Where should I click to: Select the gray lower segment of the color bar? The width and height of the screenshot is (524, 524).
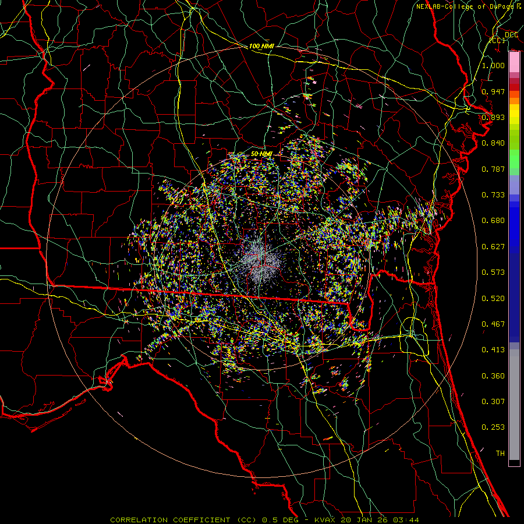[x=514, y=405]
